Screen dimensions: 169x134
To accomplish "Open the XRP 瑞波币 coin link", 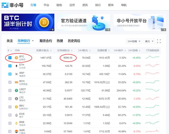I will pyautogui.click(x=22, y=74).
